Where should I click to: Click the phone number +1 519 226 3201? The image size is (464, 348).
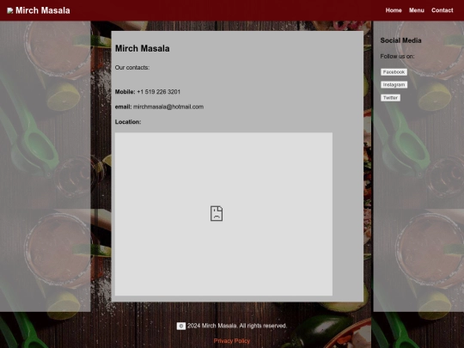(x=159, y=92)
